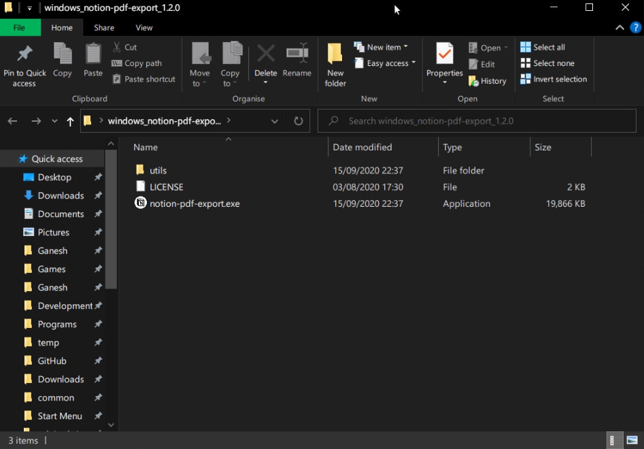The width and height of the screenshot is (644, 449).
Task: Open the Games folder shortcut
Action: pyautogui.click(x=51, y=269)
